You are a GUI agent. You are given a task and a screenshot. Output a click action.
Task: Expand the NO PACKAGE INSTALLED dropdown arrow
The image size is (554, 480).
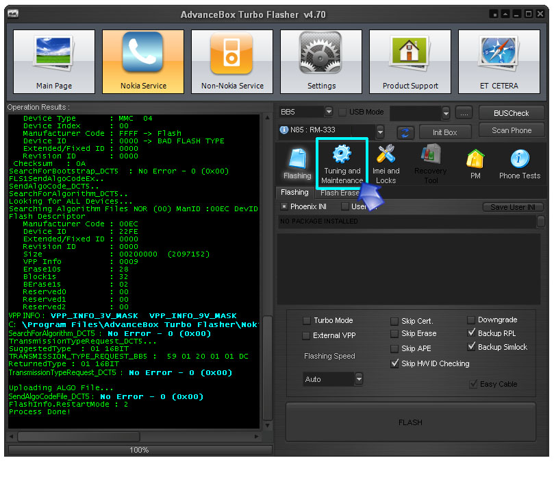click(x=540, y=221)
